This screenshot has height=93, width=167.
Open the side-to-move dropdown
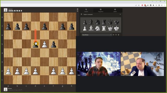click(x=97, y=35)
